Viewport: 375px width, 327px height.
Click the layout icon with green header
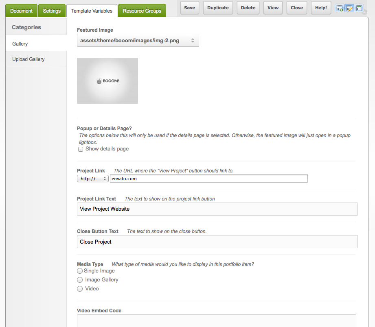pos(359,8)
